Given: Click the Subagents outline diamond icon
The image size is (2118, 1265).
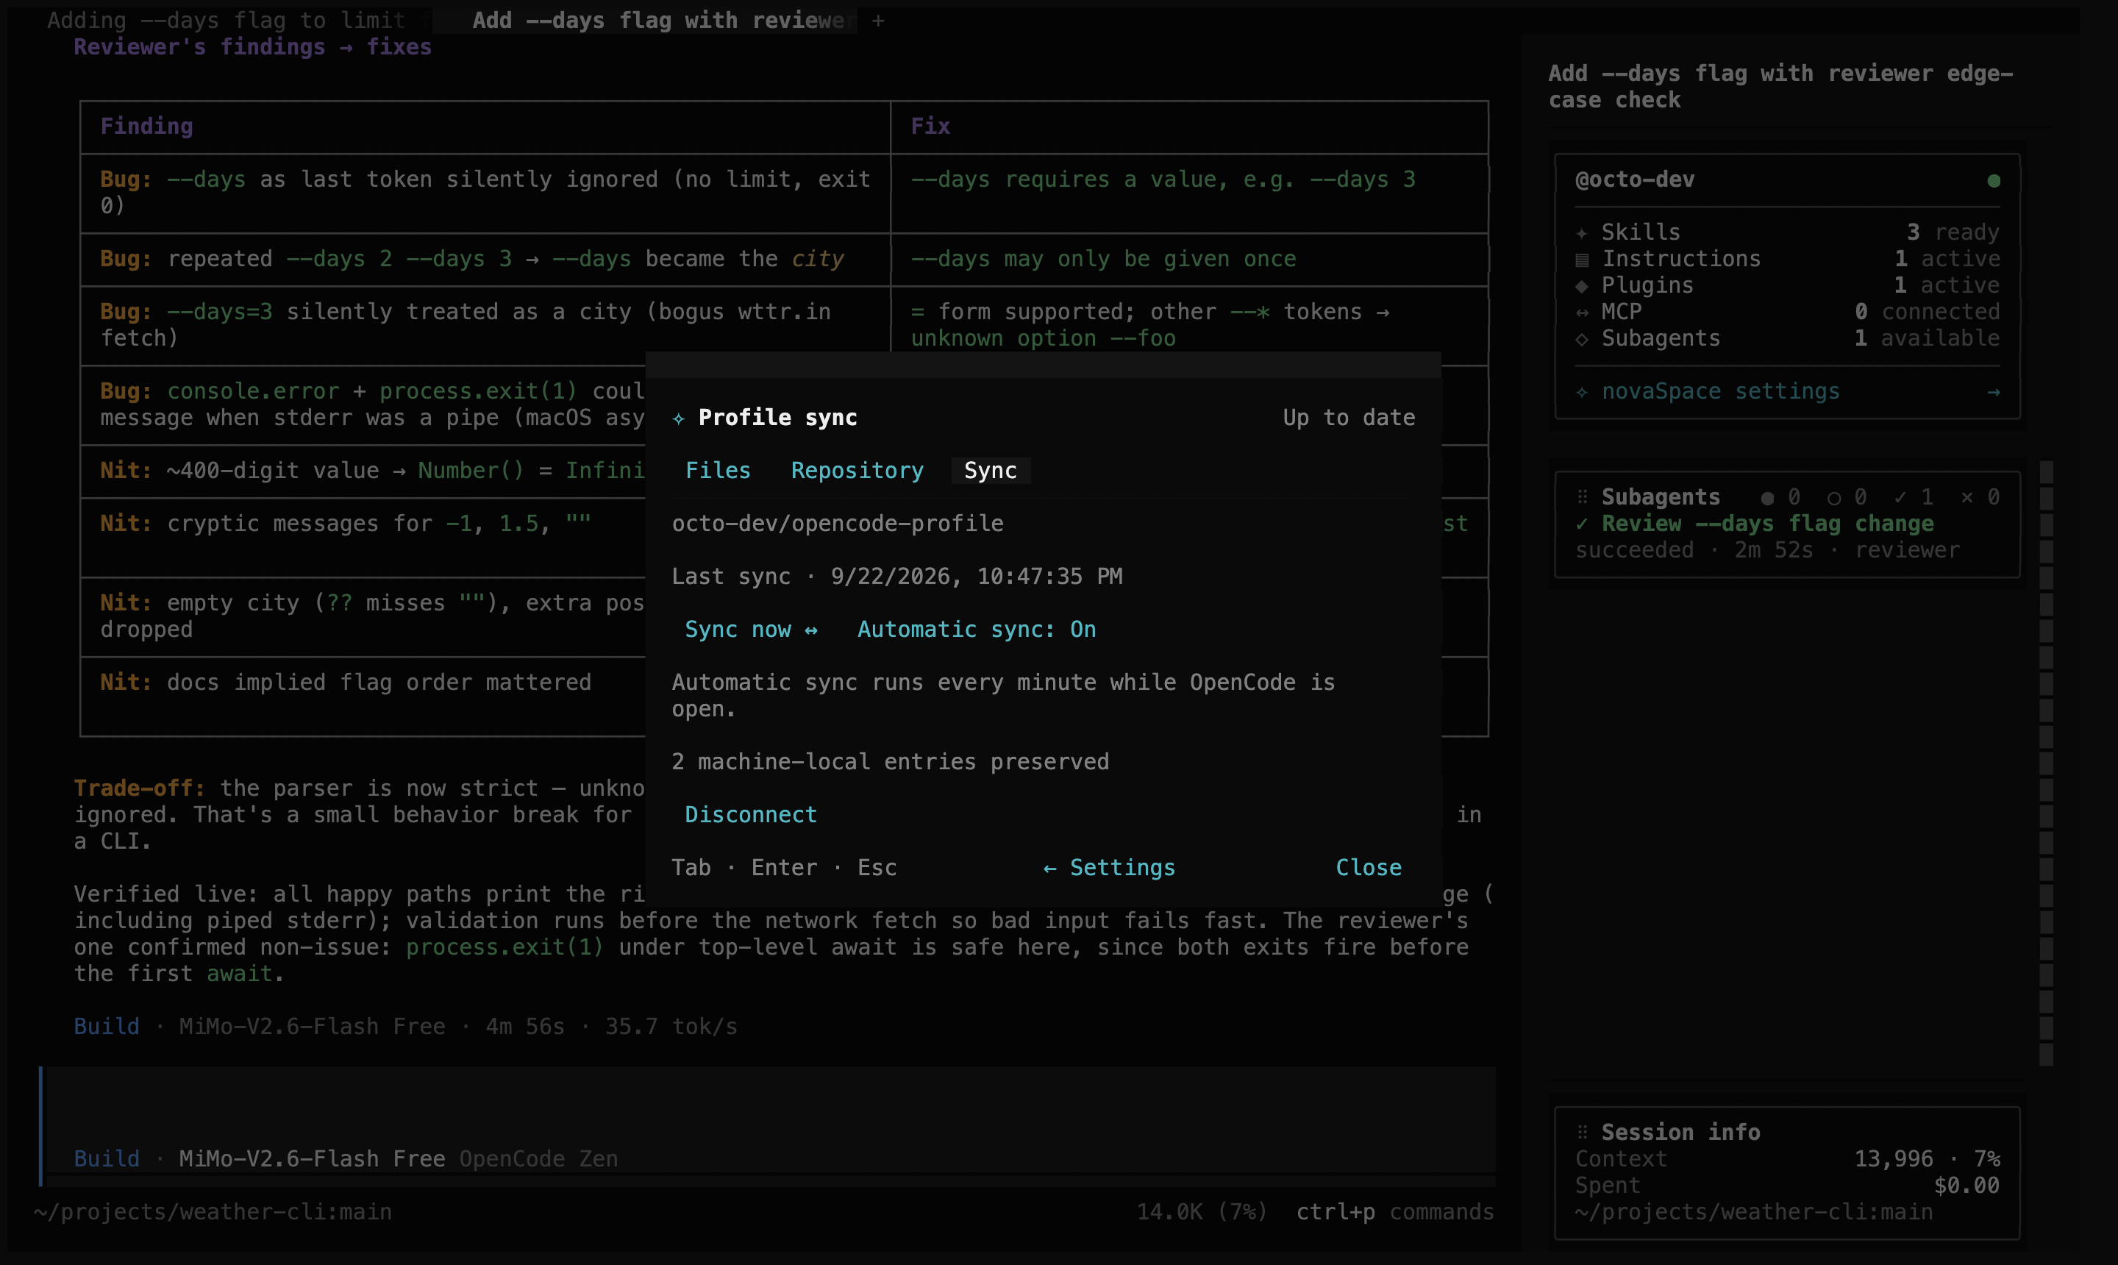Looking at the screenshot, I should (x=1582, y=338).
